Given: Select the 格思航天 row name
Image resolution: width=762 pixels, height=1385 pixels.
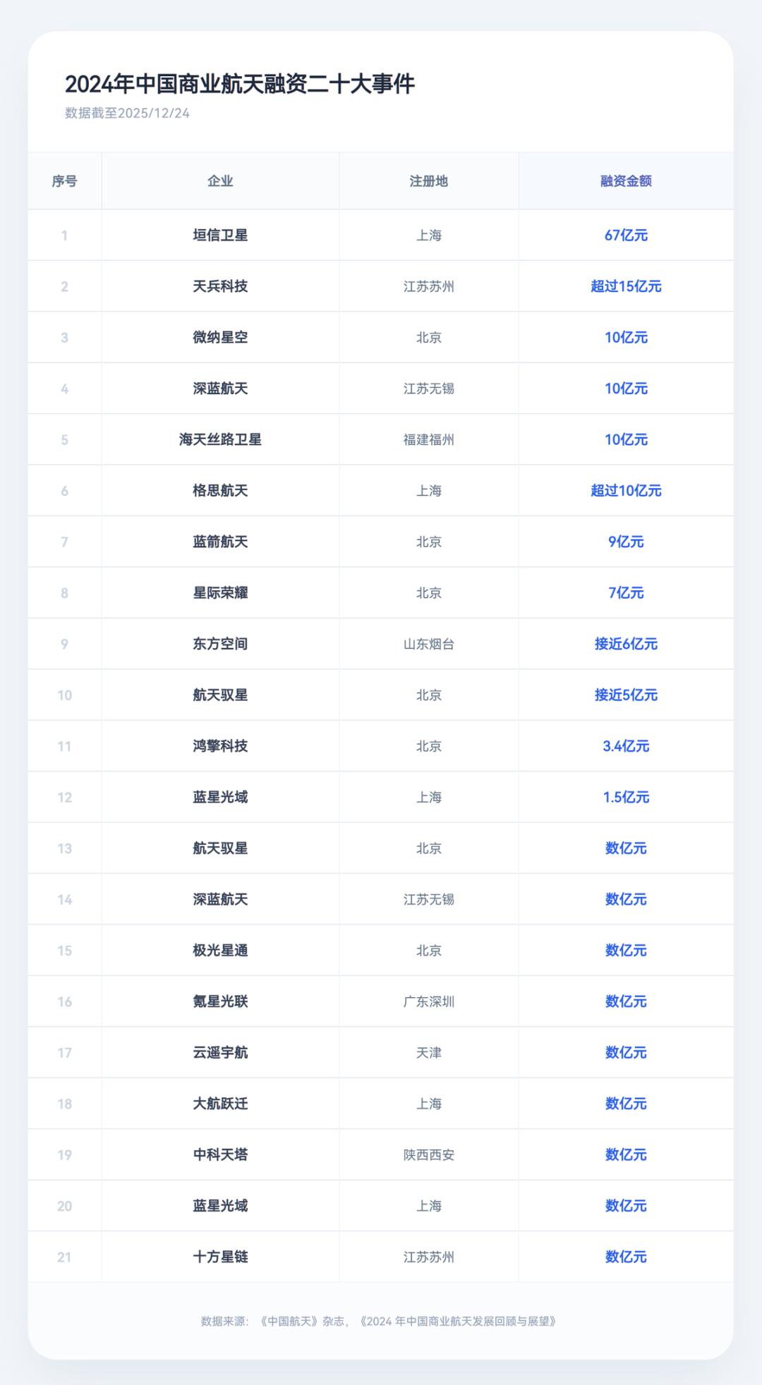Looking at the screenshot, I should click(220, 491).
